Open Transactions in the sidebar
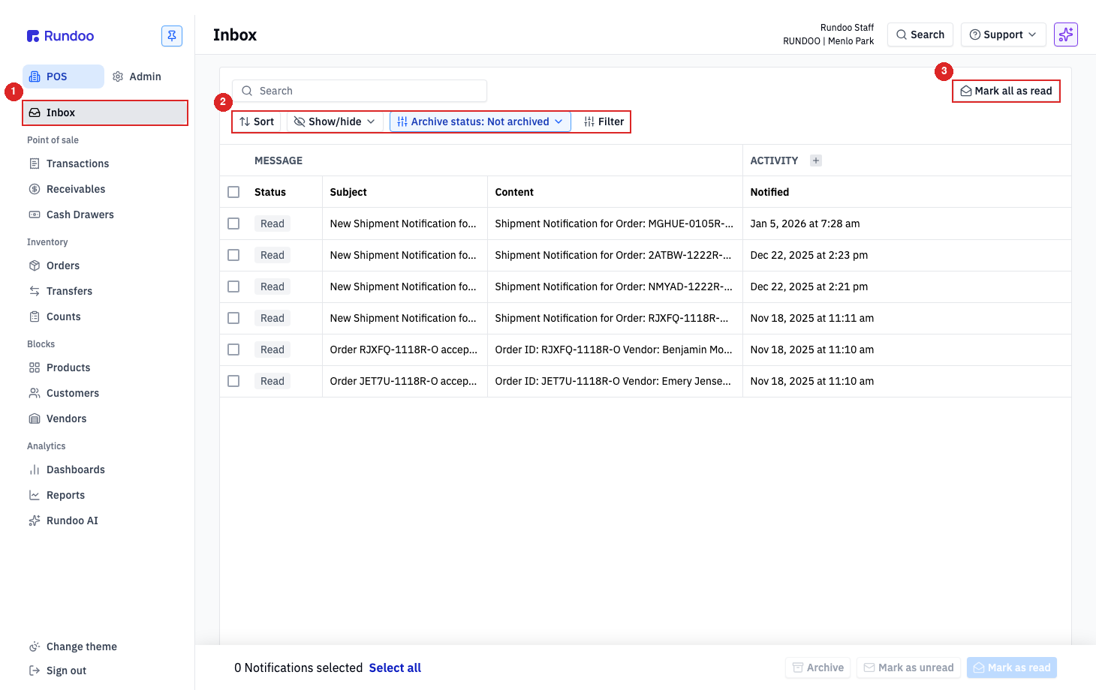This screenshot has width=1096, height=690. [105, 163]
